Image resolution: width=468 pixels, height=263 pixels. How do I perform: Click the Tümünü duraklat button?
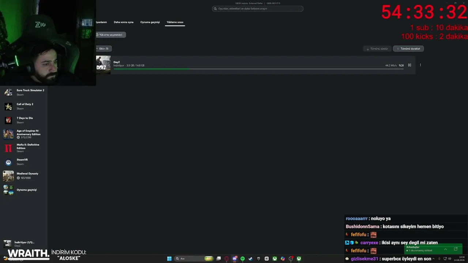click(408, 49)
